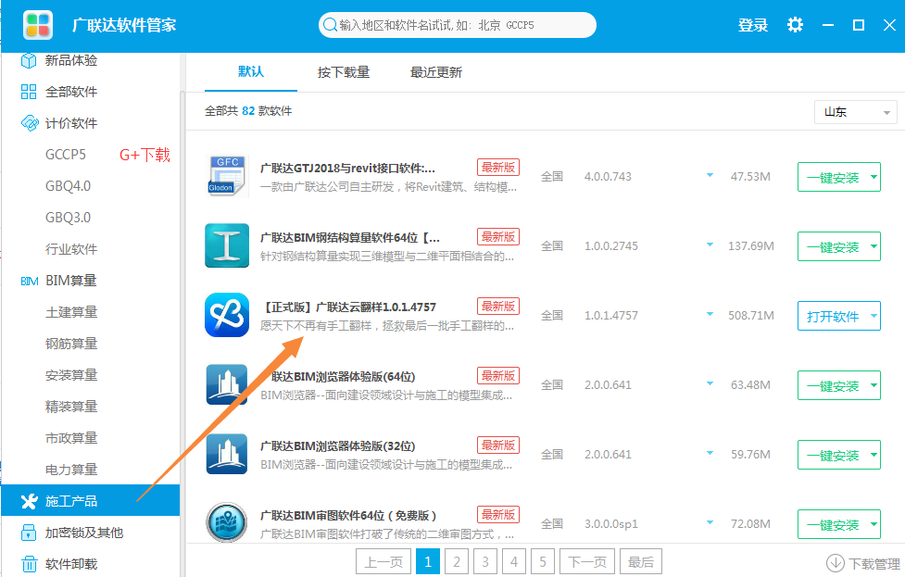The image size is (905, 577).
Task: Click the 广联达软件管家 colorful logo icon
Action: pos(38,25)
